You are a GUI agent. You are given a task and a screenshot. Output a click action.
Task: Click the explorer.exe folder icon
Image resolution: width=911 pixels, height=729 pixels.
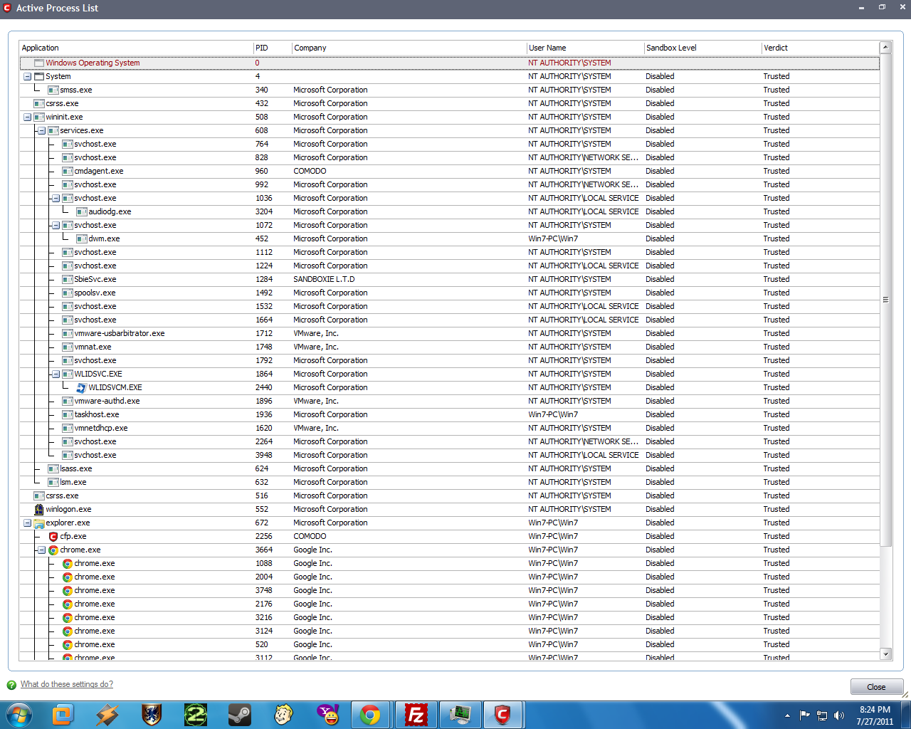pyautogui.click(x=39, y=523)
